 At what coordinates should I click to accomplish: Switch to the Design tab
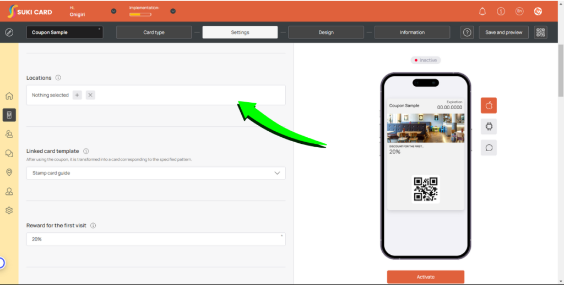[326, 32]
